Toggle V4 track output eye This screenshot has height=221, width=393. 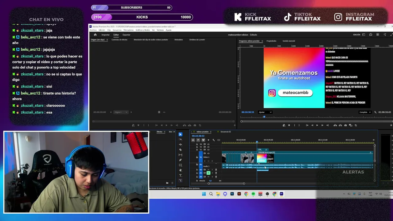click(x=208, y=144)
